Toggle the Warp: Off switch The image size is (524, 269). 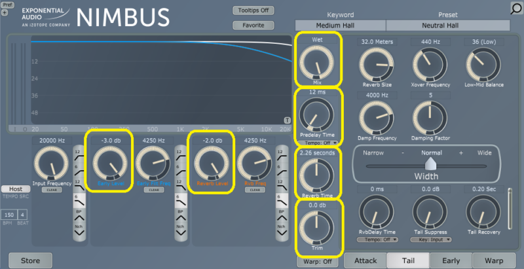click(x=317, y=262)
